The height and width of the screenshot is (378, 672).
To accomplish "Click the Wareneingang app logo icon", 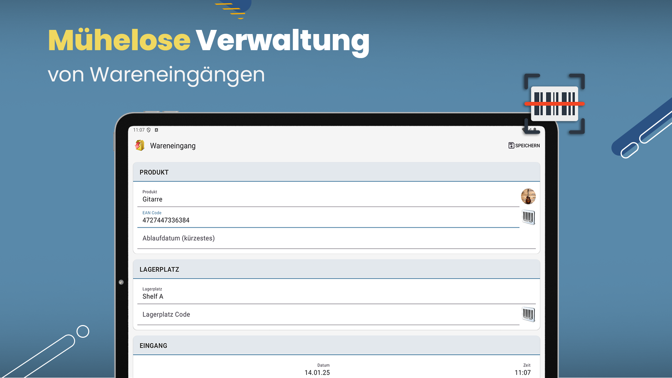I will [140, 145].
